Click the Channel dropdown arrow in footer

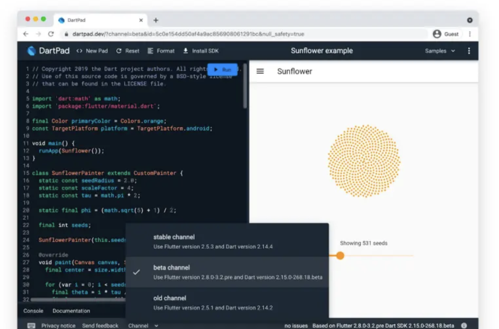pos(156,325)
